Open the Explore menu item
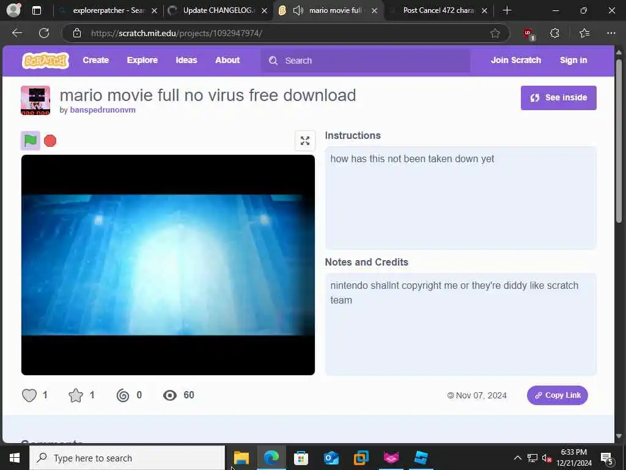The width and height of the screenshot is (626, 470). tap(142, 61)
